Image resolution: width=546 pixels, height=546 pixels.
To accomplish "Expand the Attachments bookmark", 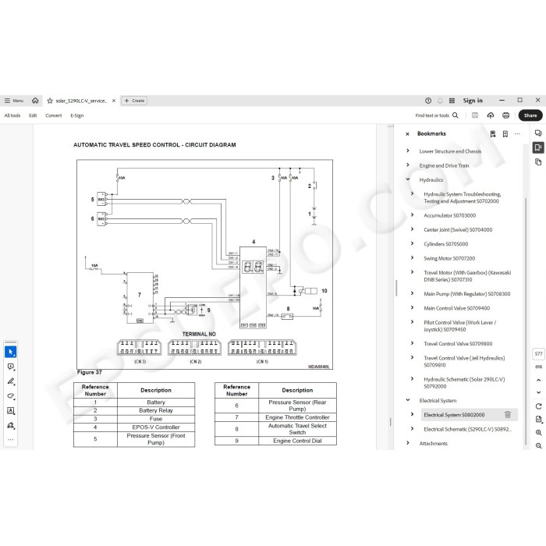I will (408, 443).
